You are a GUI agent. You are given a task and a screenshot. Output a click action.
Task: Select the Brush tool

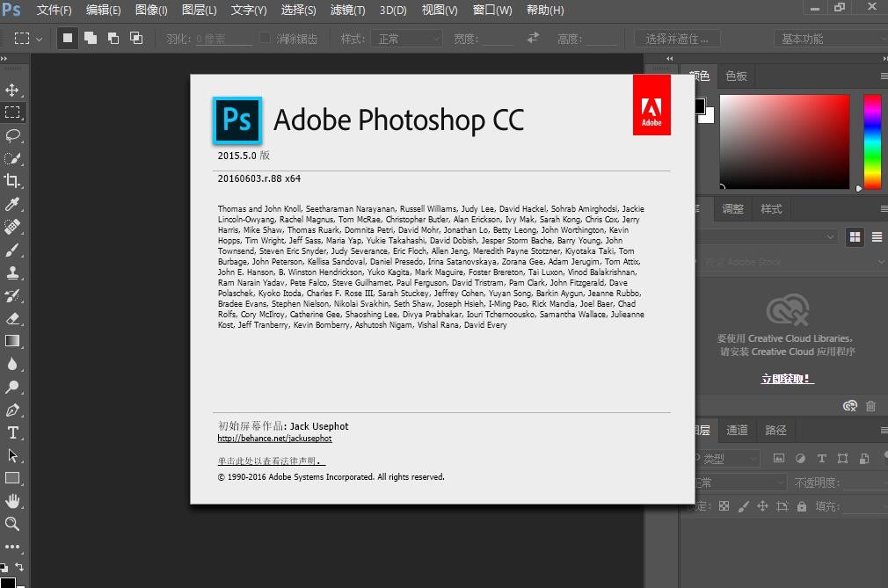pyautogui.click(x=12, y=250)
